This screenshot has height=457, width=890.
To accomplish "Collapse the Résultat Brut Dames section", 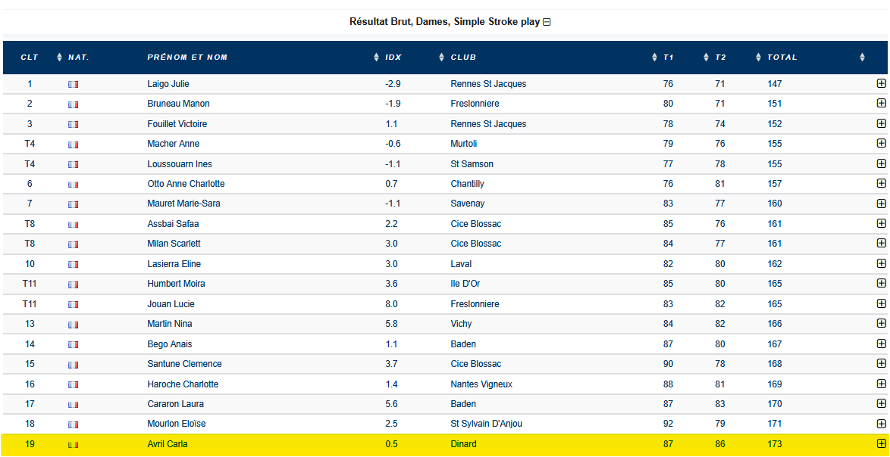I will coord(547,22).
